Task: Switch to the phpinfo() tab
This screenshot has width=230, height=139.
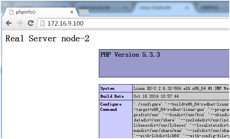Action: pos(40,12)
